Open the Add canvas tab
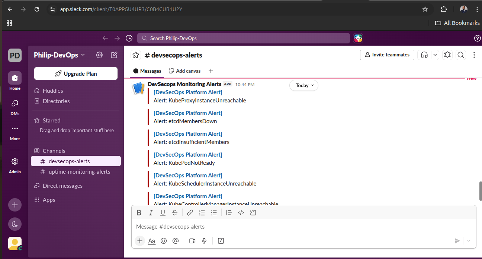Screen dimensions: 482x259 [184, 71]
